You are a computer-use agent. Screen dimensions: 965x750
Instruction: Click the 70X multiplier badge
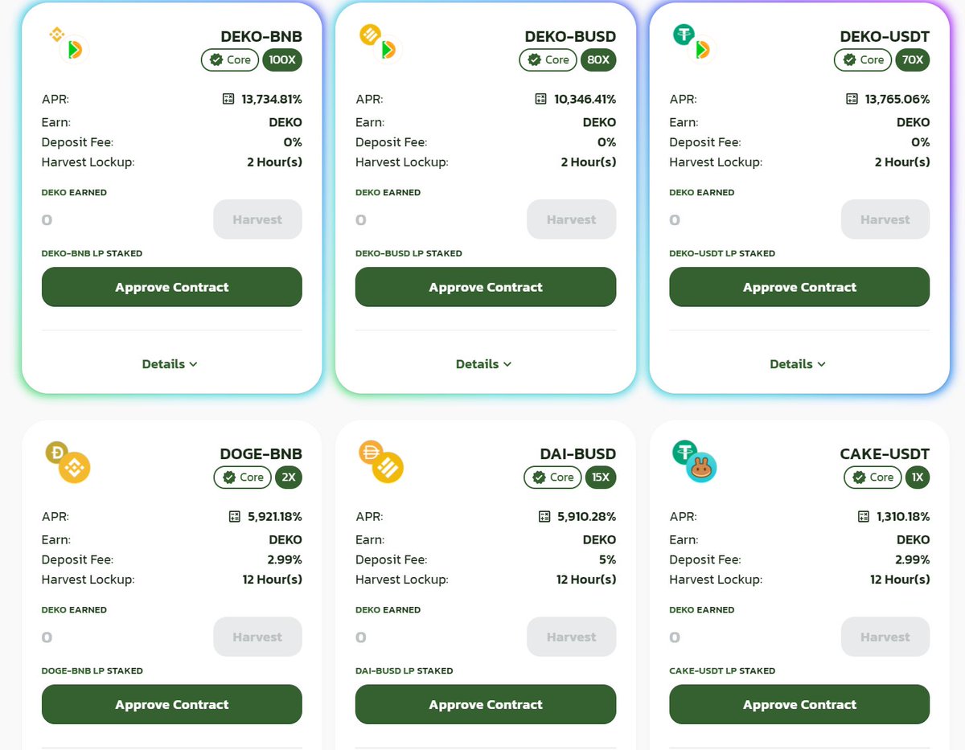(x=912, y=59)
